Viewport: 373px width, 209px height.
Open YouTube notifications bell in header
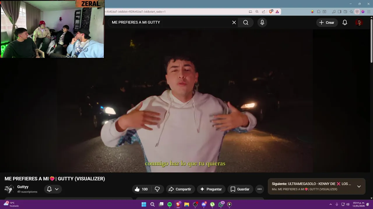click(345, 22)
